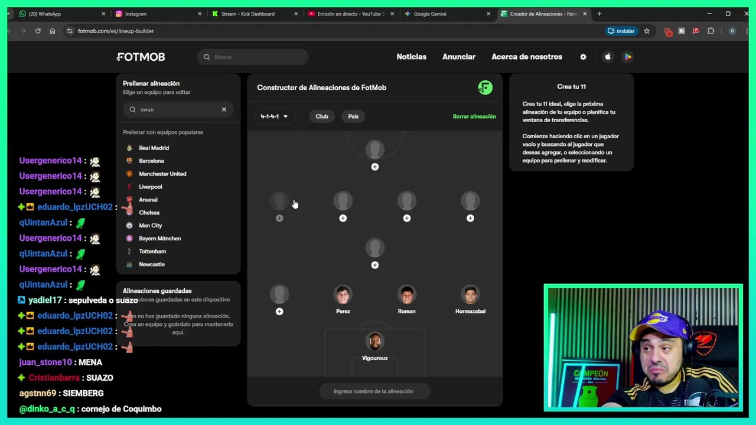Click the Bayern München crest icon
Viewport: 756px width, 425px height.
click(x=129, y=238)
